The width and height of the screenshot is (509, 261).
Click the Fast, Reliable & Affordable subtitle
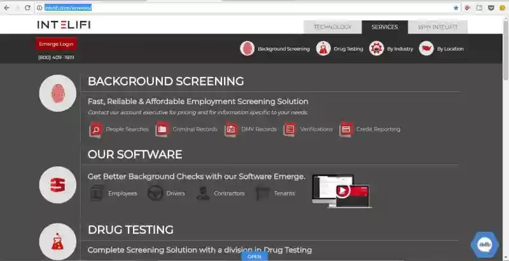198,102
